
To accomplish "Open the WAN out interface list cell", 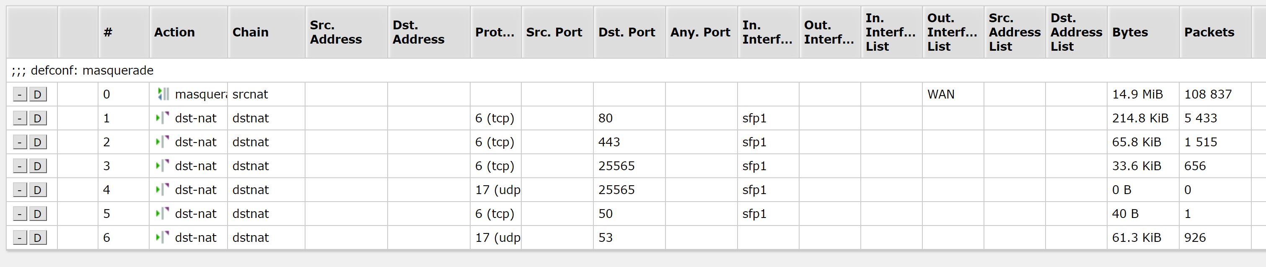I will [x=953, y=94].
